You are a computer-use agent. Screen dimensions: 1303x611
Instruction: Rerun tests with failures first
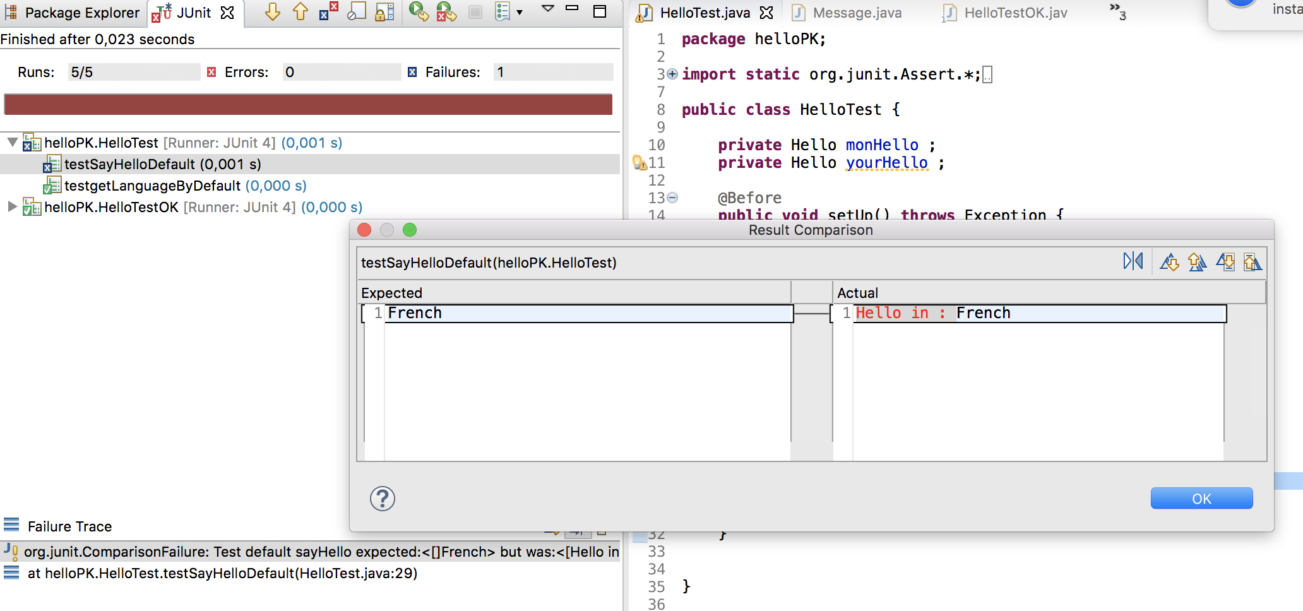point(446,12)
